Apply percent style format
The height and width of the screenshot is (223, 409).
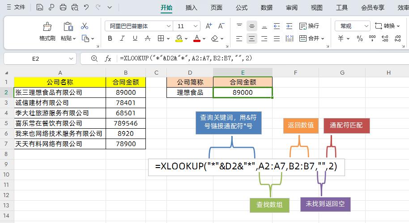point(360,38)
